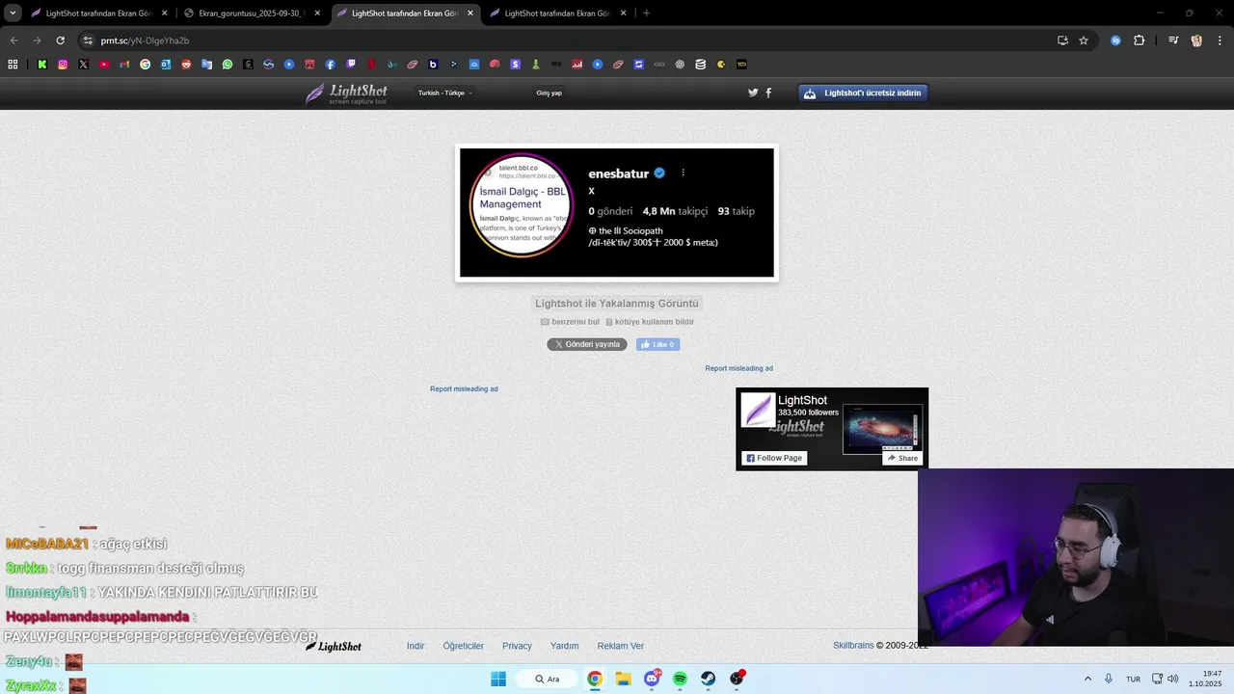Screen dimensions: 1234x694
Task: Click the Öğreticiler footer link
Action: [463, 646]
